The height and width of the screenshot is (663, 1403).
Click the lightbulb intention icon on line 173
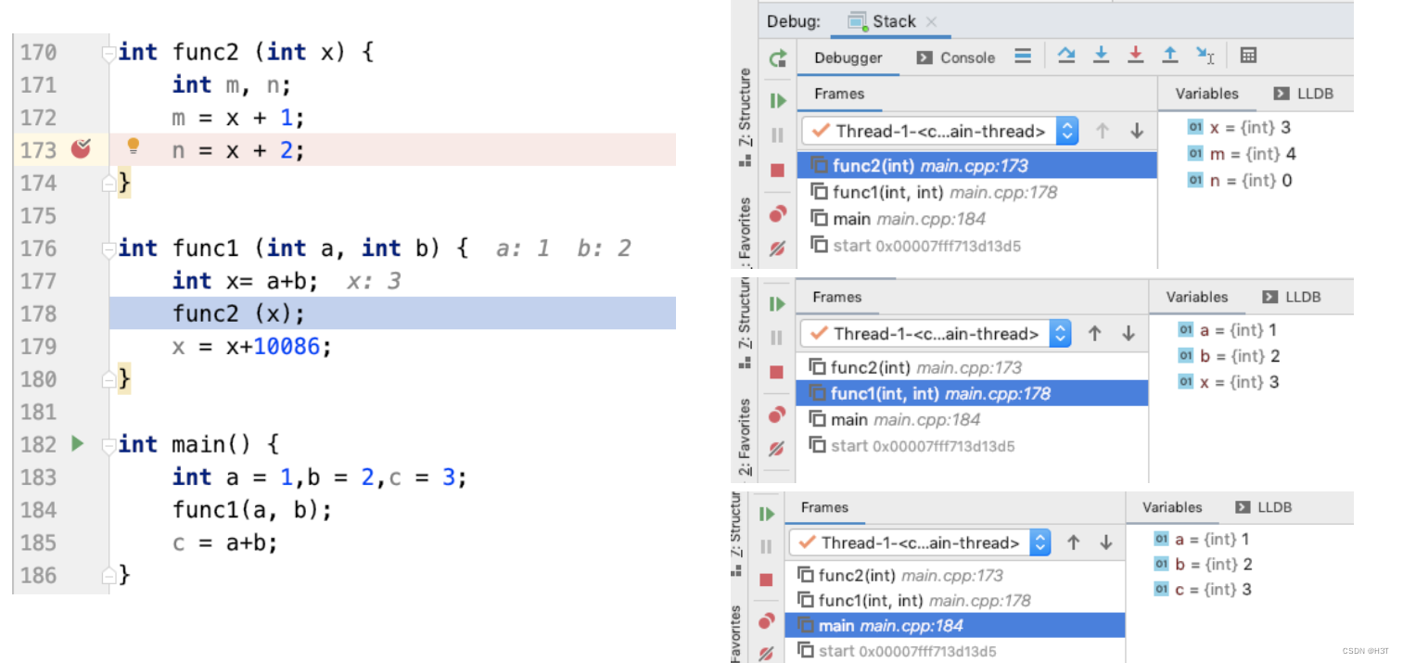point(133,147)
